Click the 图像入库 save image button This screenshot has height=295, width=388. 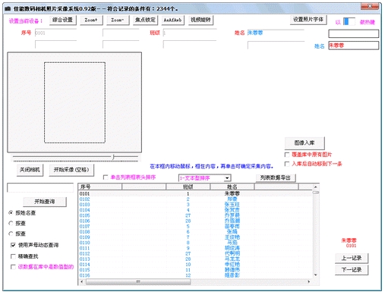pos(304,143)
